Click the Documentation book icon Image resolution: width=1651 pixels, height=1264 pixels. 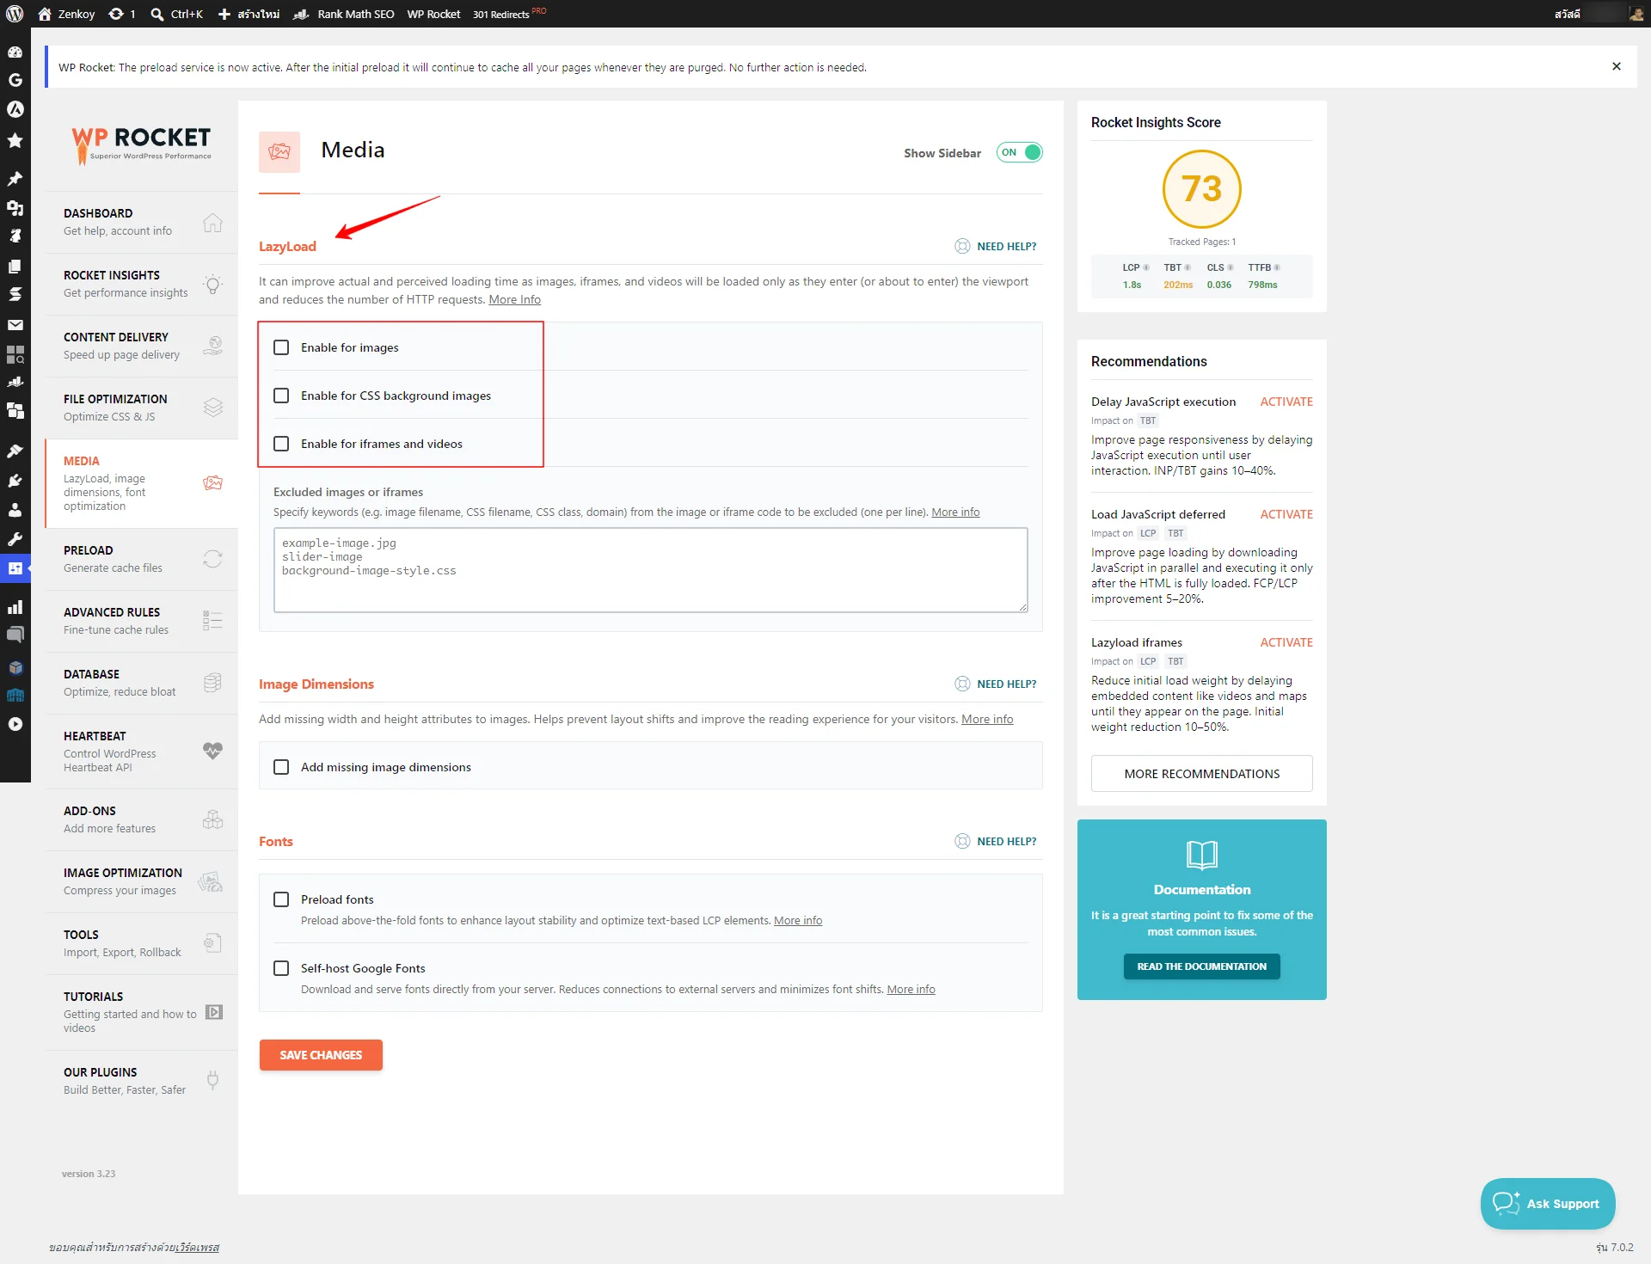[x=1201, y=855]
